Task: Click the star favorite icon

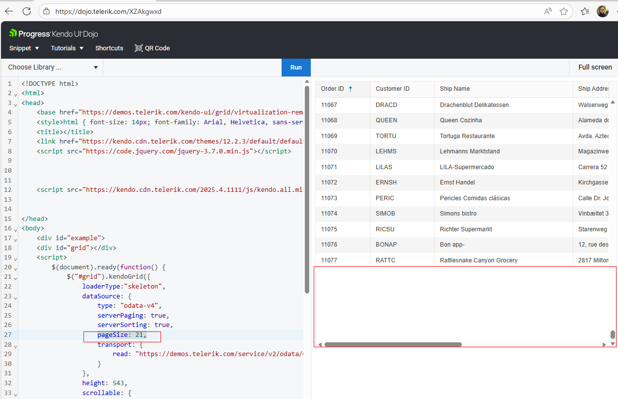Action: pos(564,11)
